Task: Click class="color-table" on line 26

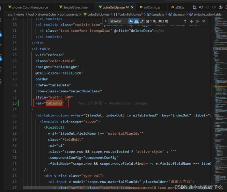Action: click(x=55, y=61)
